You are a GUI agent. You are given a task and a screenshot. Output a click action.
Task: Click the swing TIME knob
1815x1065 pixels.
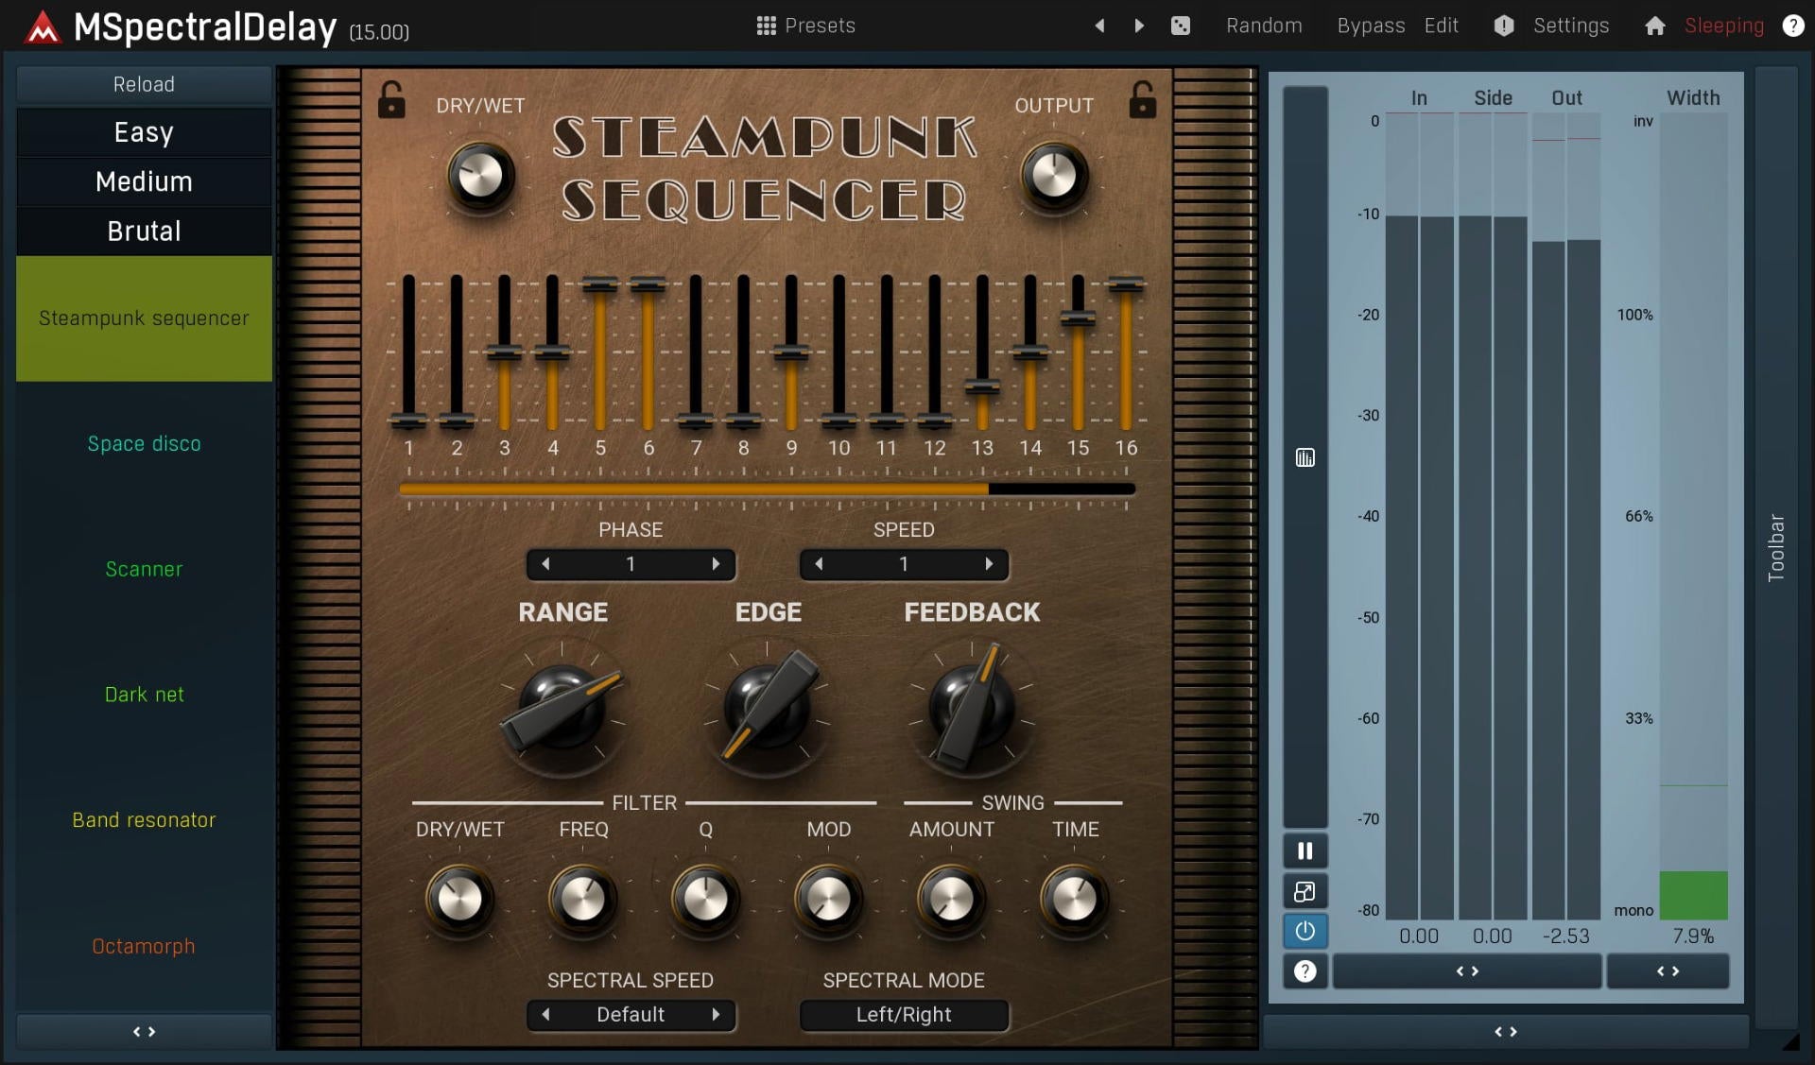(1075, 899)
